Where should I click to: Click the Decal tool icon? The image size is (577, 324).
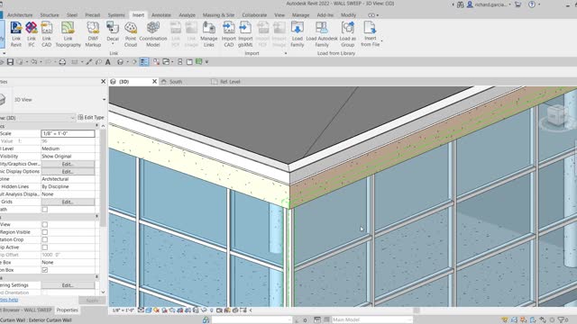pyautogui.click(x=112, y=28)
